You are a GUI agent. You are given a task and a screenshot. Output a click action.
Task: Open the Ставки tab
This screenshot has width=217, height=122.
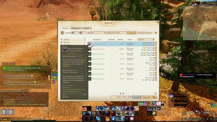coord(86,28)
